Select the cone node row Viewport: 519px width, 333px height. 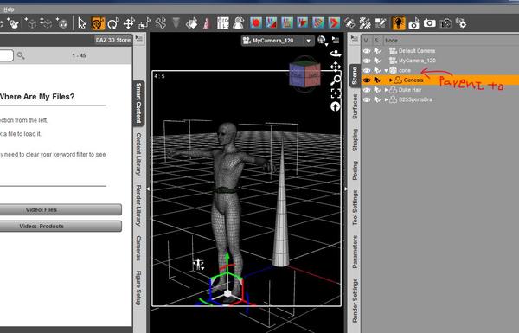point(439,71)
